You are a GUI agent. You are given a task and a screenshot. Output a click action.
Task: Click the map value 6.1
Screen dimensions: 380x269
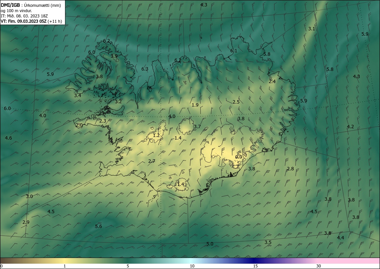point(234,50)
